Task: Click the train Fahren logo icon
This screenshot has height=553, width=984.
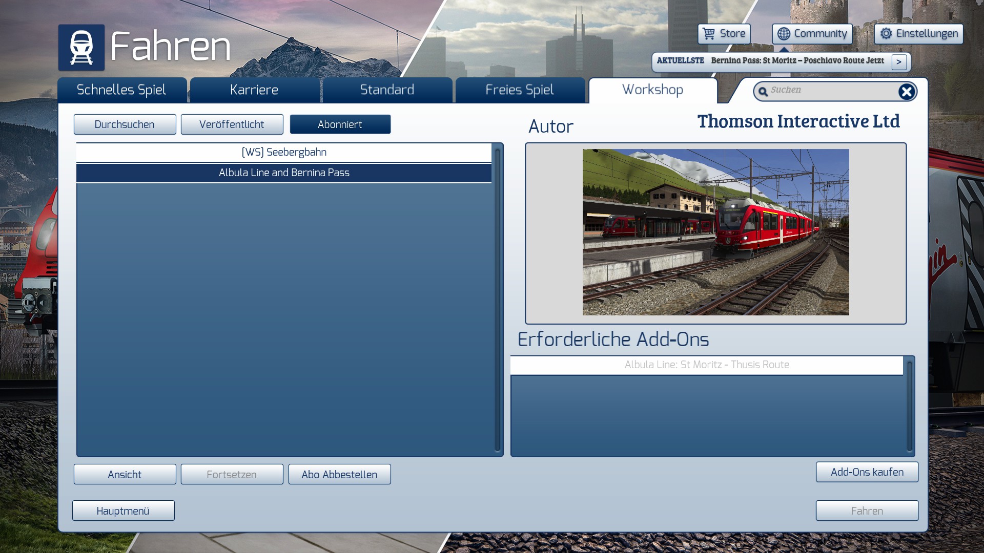Action: [81, 47]
